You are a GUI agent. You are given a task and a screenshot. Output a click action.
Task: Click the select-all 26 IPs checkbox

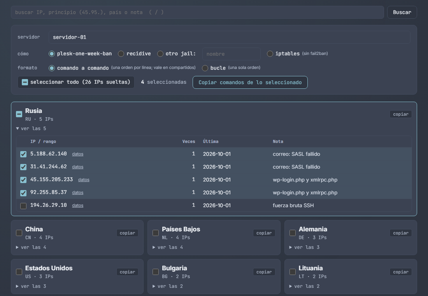coord(25,82)
